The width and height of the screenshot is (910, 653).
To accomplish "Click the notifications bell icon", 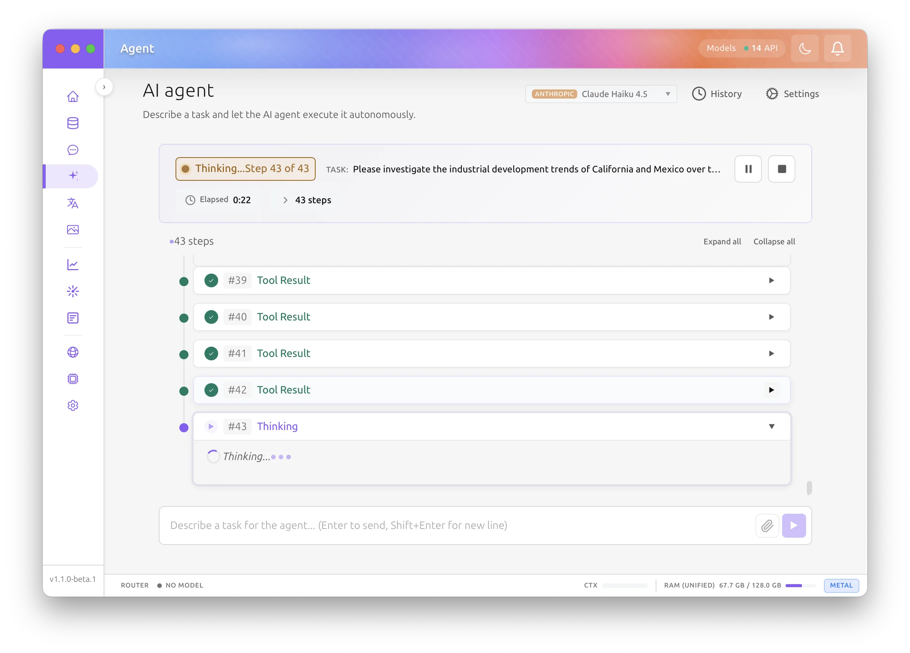I will point(837,49).
